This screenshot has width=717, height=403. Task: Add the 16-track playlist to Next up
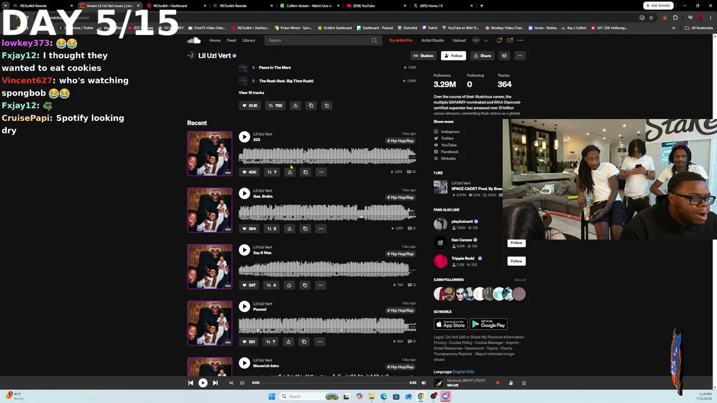point(327,105)
